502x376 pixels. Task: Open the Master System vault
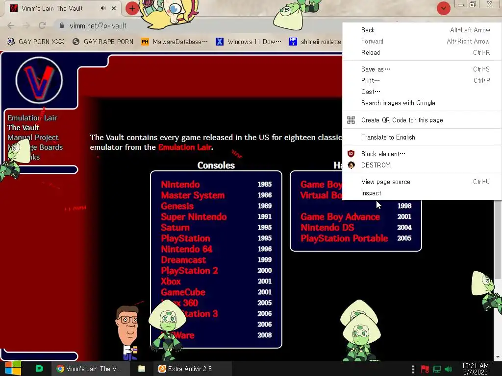coord(193,195)
